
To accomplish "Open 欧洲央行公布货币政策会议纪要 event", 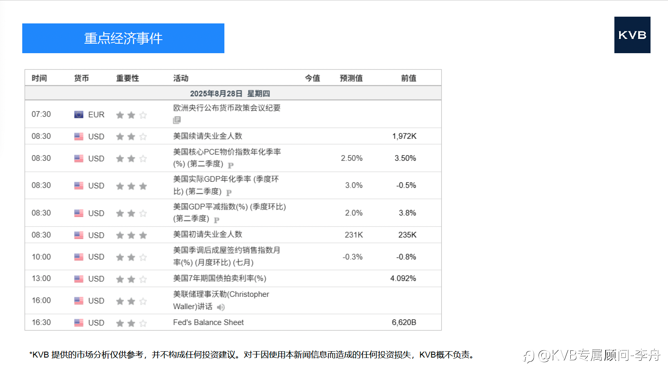I will (x=227, y=108).
